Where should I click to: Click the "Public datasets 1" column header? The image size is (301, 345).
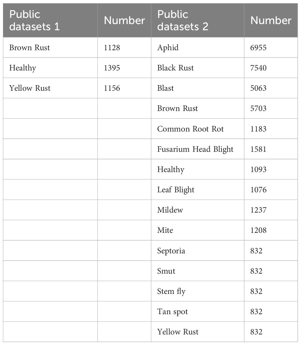(x=34, y=20)
